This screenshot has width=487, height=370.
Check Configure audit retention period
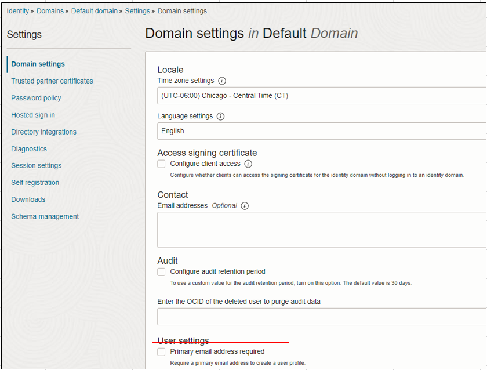tap(161, 272)
